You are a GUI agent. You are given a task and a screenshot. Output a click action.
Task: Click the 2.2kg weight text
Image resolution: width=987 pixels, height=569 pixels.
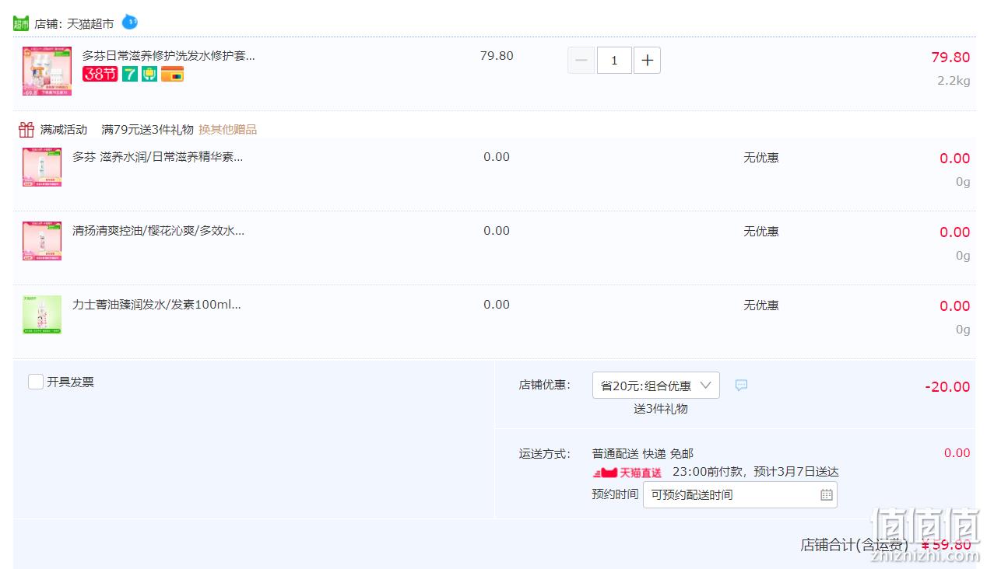point(954,81)
